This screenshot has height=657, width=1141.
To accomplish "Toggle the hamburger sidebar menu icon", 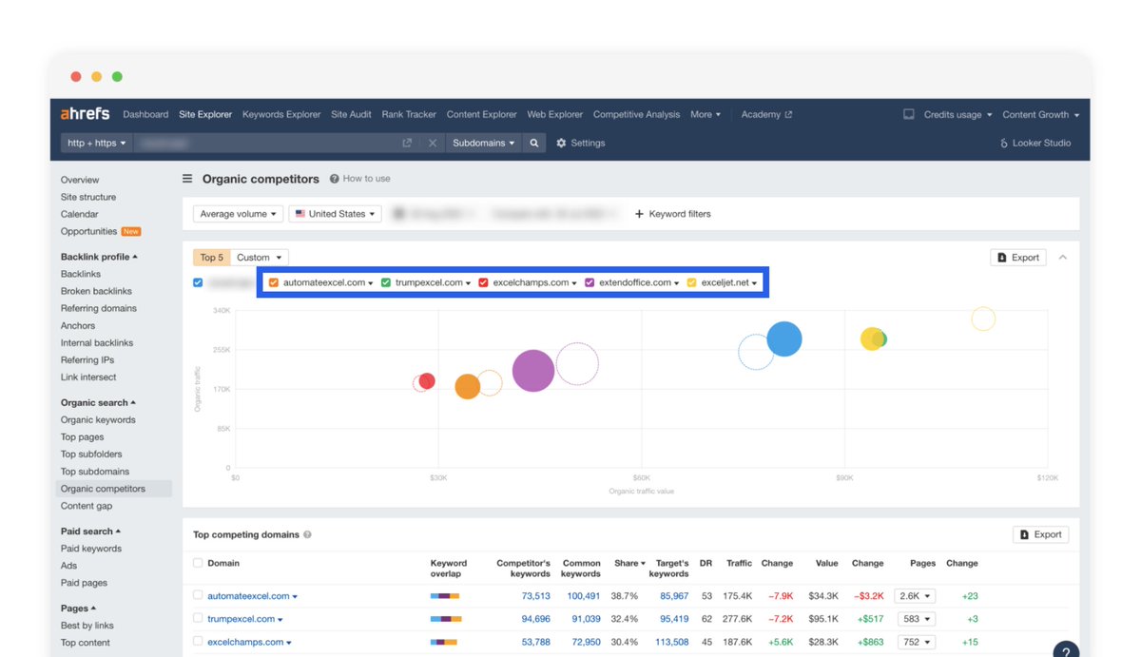I will [187, 179].
